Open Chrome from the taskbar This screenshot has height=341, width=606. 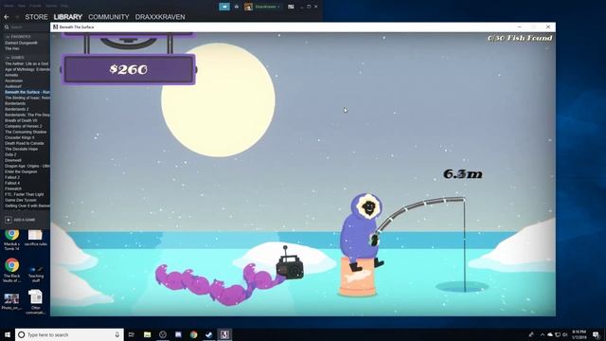point(193,334)
